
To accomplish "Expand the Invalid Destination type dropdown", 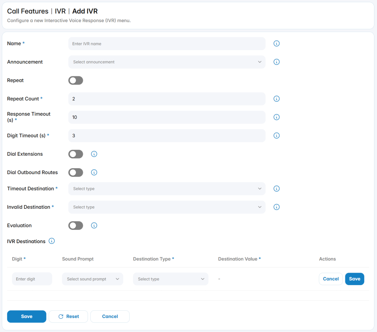I will pyautogui.click(x=167, y=207).
